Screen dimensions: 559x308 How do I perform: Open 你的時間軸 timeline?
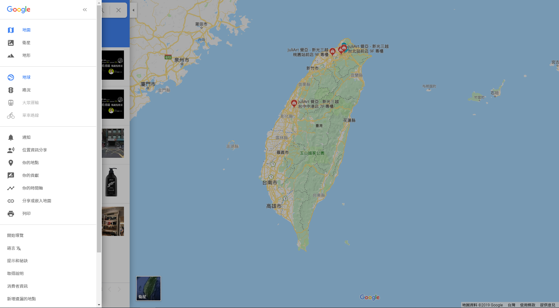coord(32,188)
